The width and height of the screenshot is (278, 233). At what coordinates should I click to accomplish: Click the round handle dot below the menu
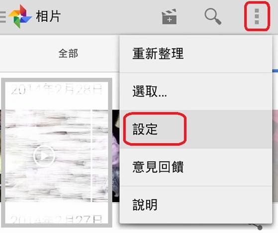click(260, 228)
